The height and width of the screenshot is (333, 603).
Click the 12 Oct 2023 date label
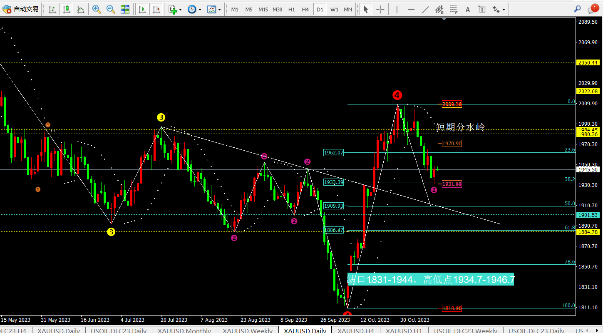375,320
